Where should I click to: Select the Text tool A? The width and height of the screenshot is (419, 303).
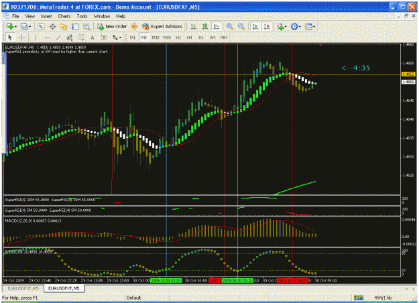click(x=93, y=38)
